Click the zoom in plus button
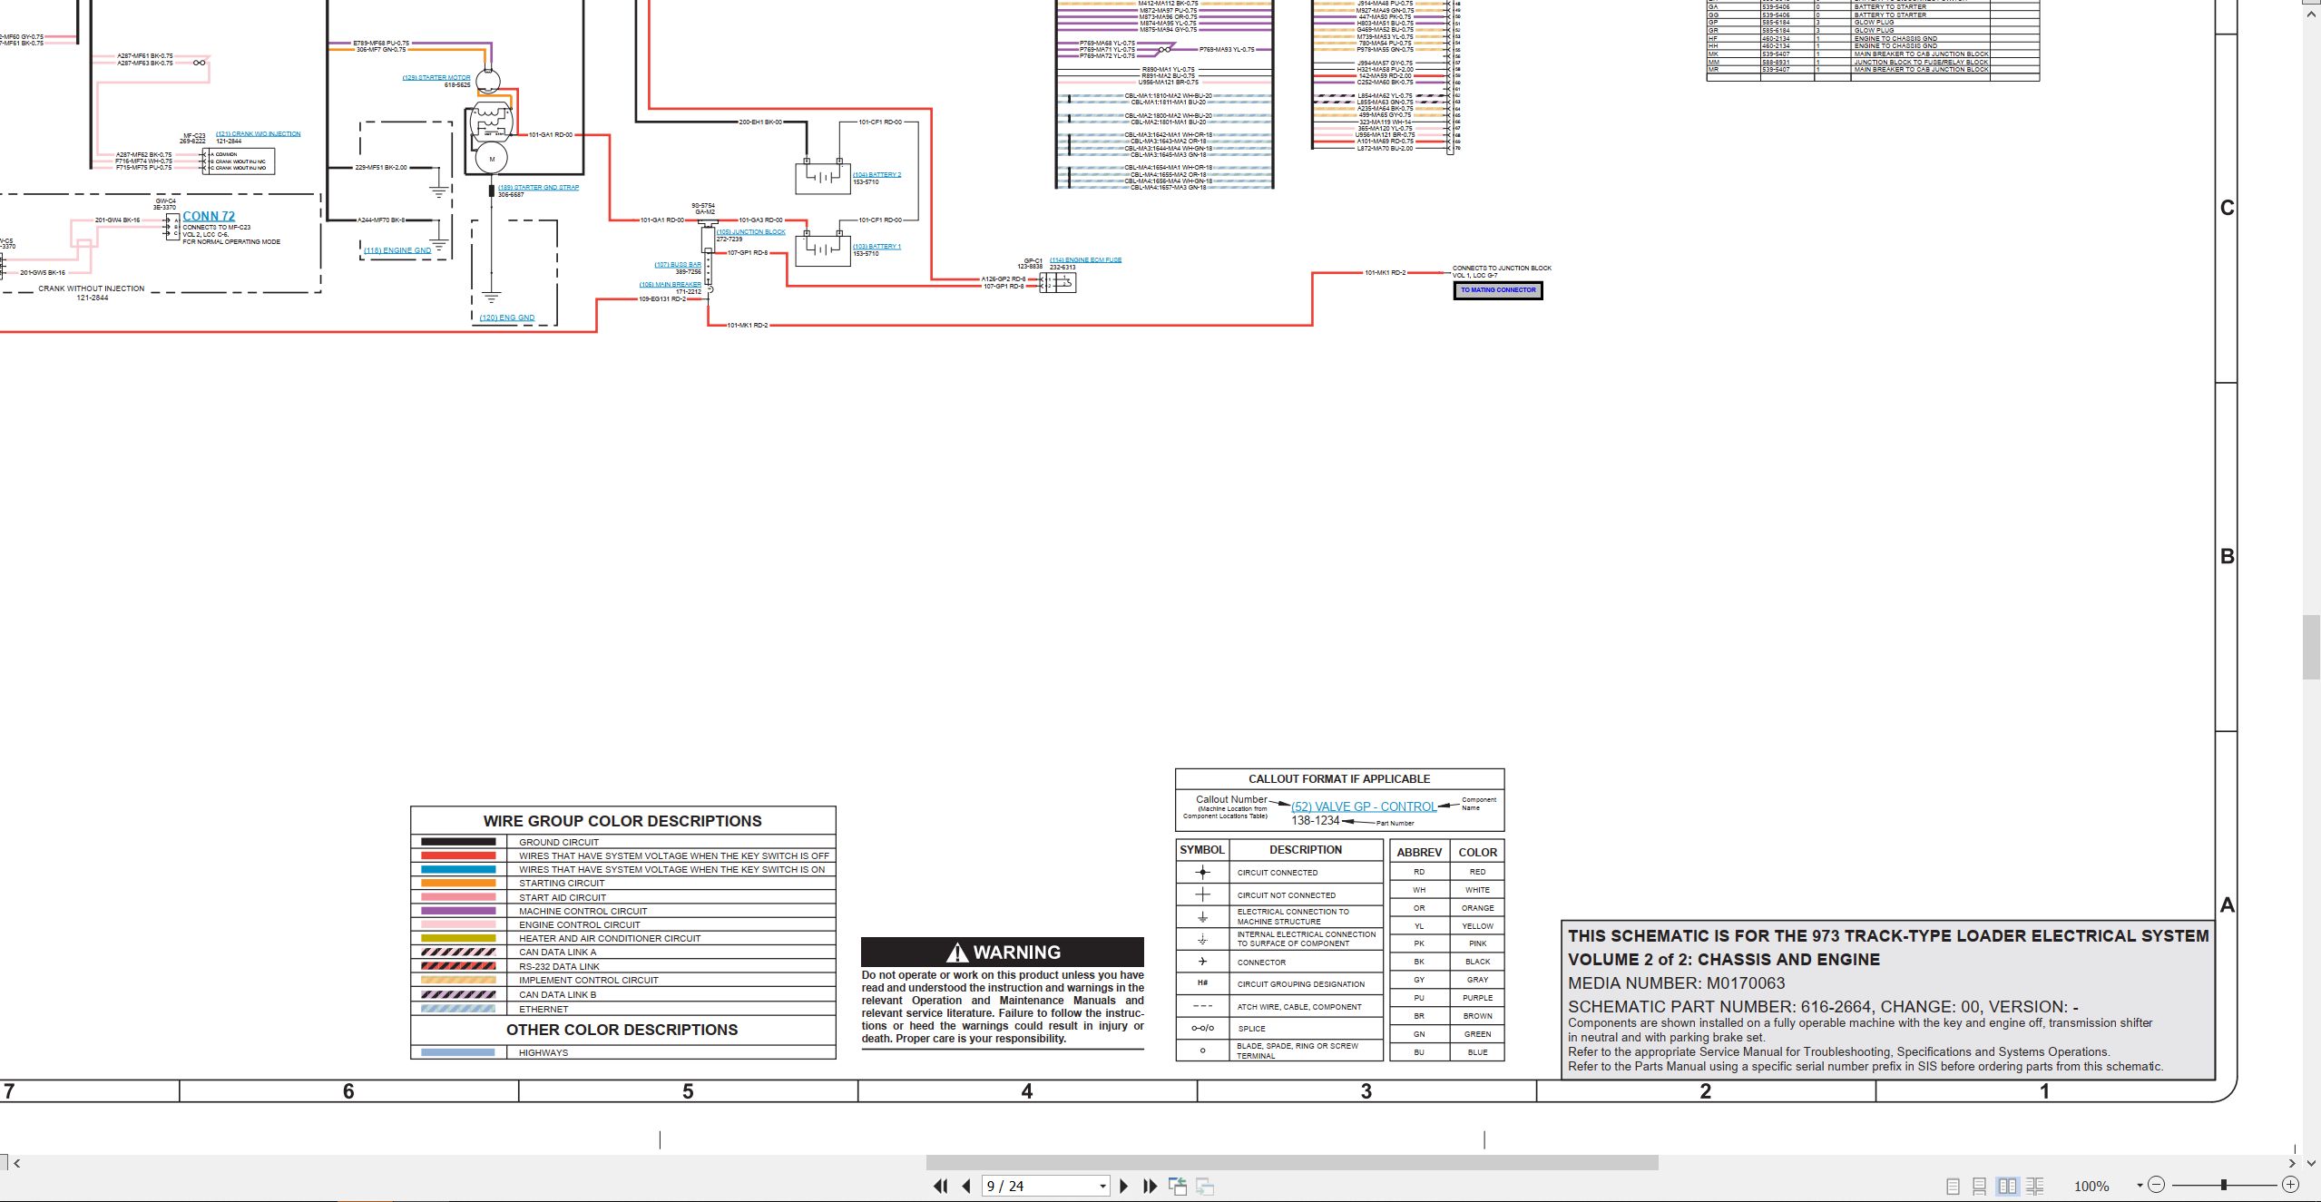This screenshot has height=1202, width=2321. [2290, 1185]
